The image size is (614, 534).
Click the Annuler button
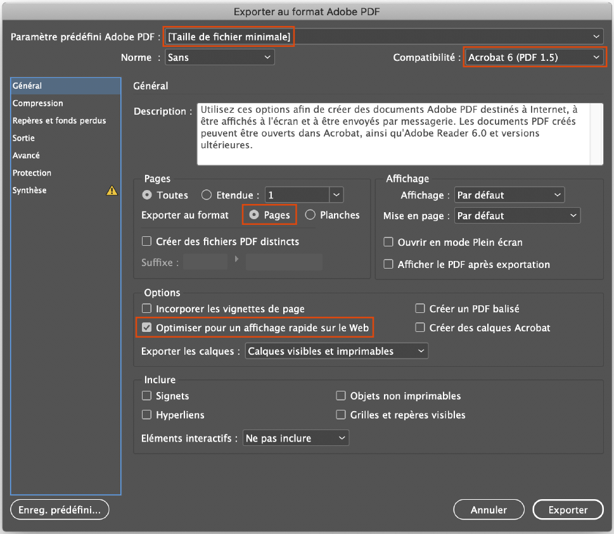[489, 510]
